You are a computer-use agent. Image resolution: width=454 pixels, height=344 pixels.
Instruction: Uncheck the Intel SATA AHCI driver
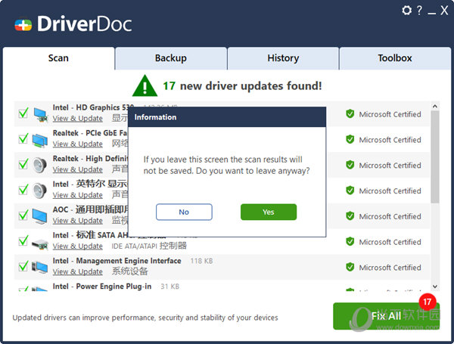pos(23,240)
